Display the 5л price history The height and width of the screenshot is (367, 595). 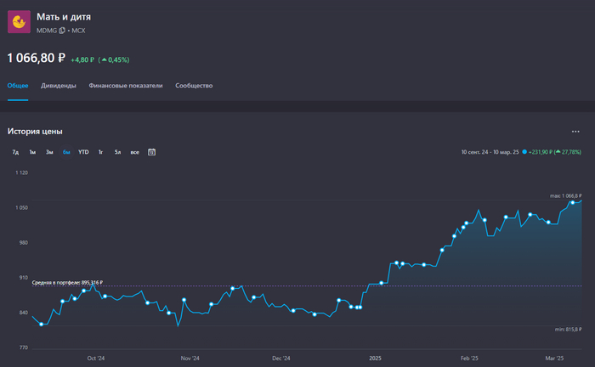pos(117,152)
